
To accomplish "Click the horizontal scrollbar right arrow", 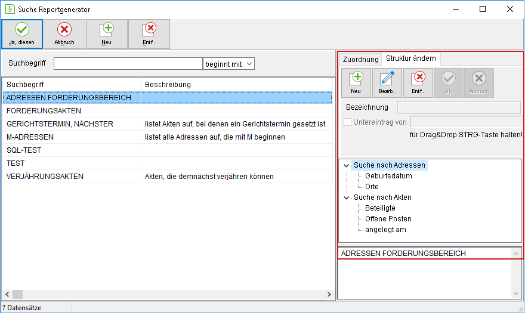I will click(x=329, y=295).
